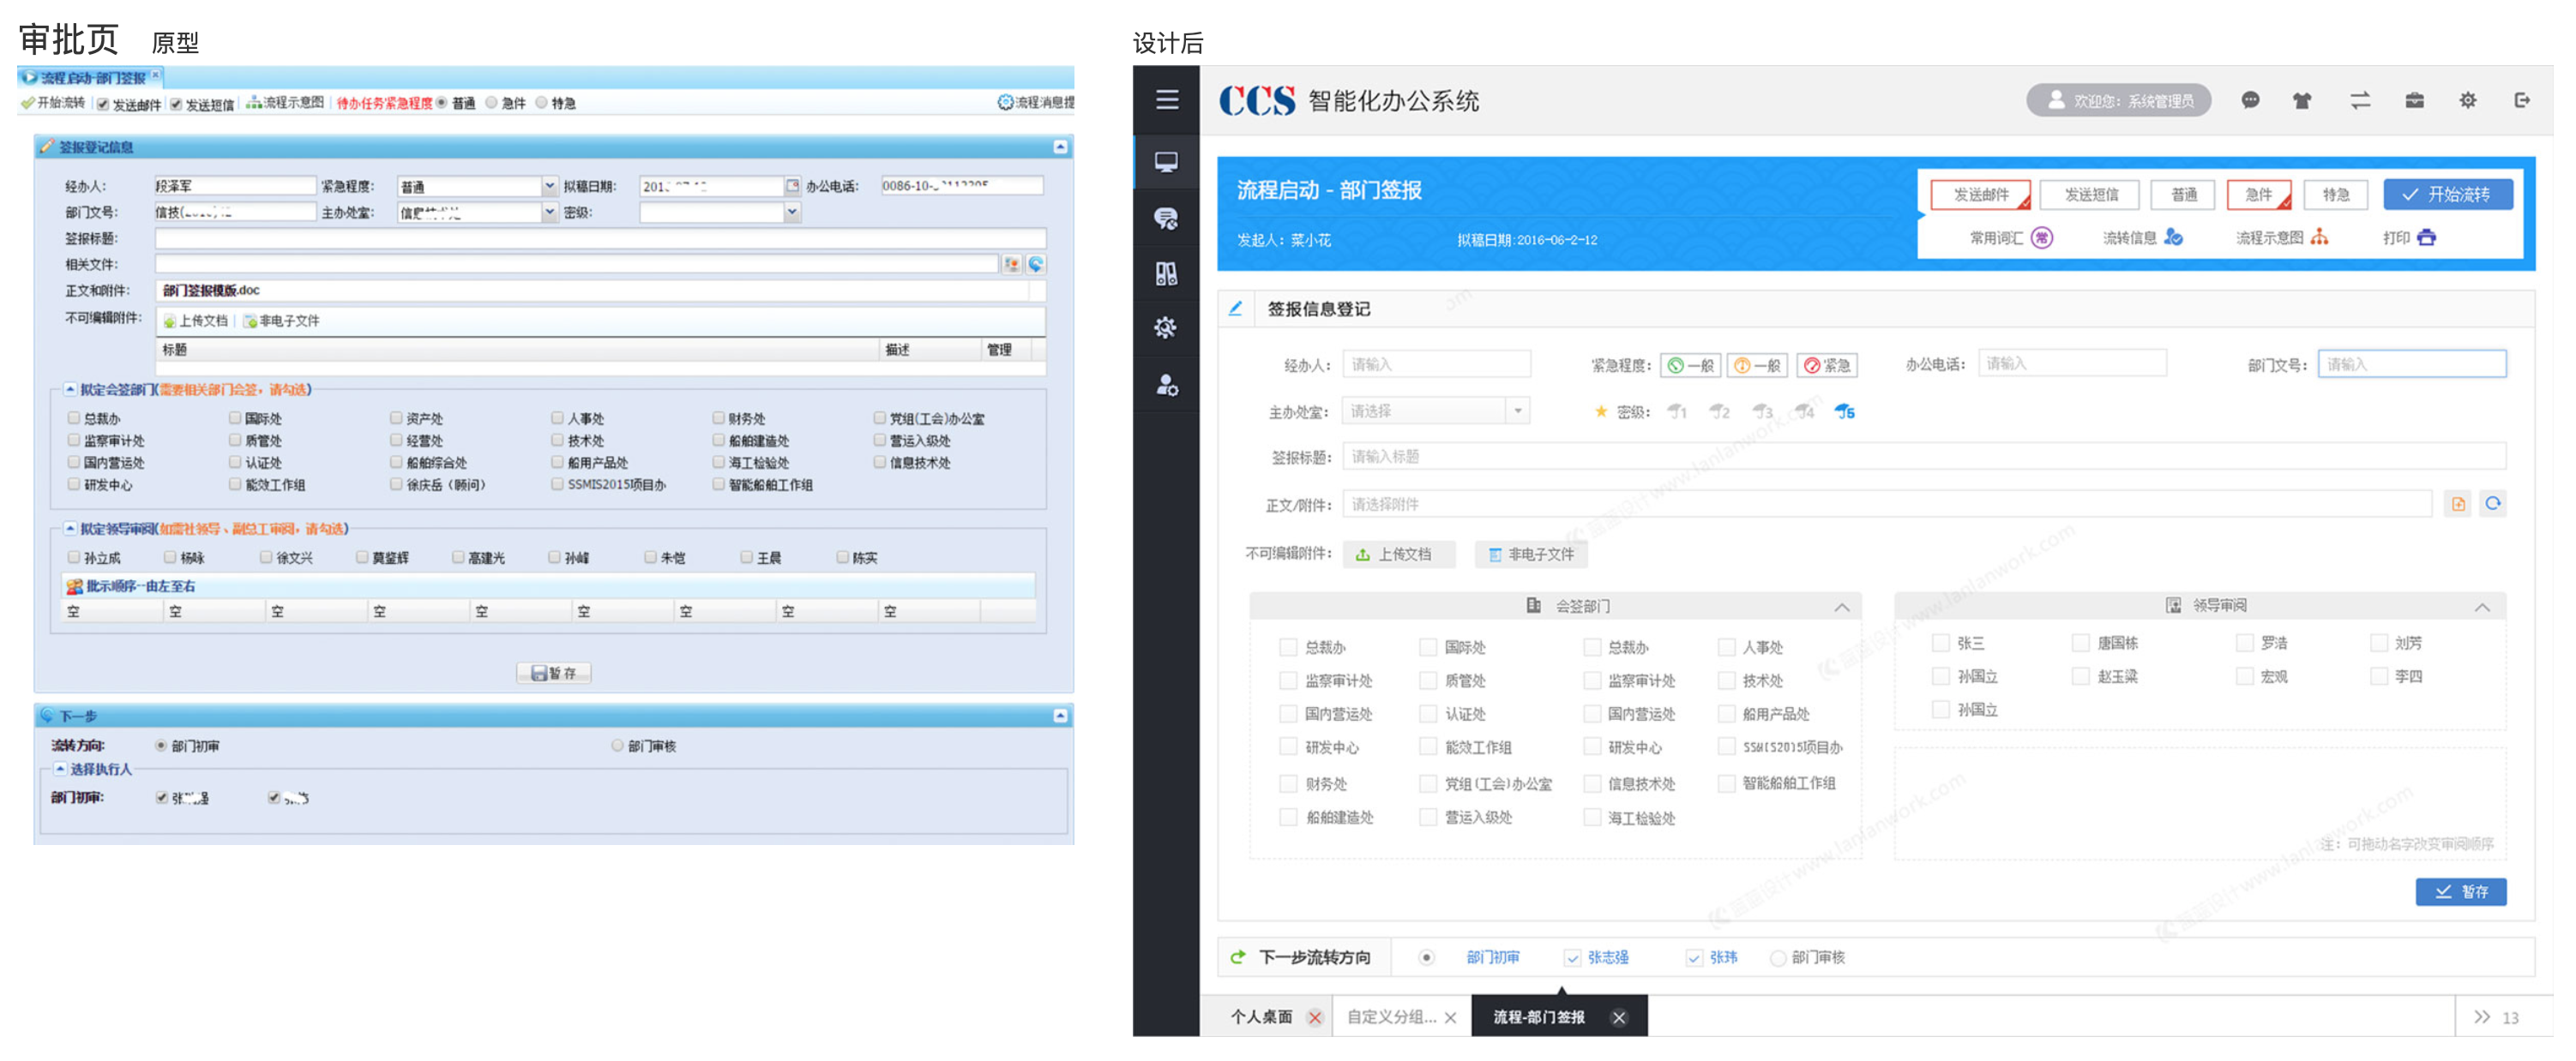Viewport: 2576px width, 1061px height.
Task: Click the 暂存 save button
Action: (x=2462, y=891)
